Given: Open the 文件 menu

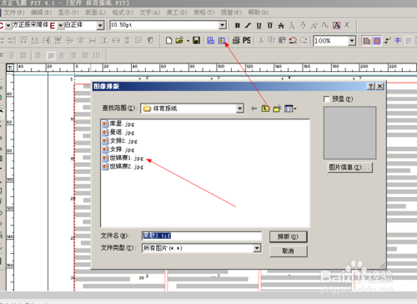Looking at the screenshot, I should (x=14, y=13).
